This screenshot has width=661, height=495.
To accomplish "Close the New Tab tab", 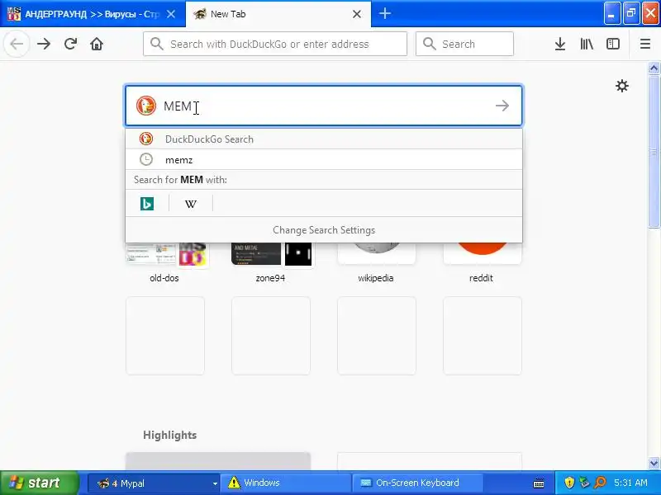I will [357, 14].
